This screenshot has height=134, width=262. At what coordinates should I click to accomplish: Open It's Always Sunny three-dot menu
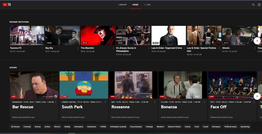pyautogui.click(x=149, y=48)
